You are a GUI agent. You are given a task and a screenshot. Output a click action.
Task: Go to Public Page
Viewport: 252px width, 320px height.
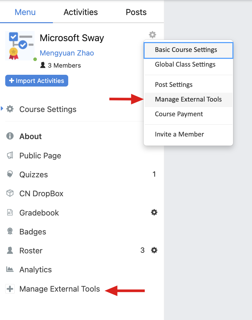pos(40,156)
